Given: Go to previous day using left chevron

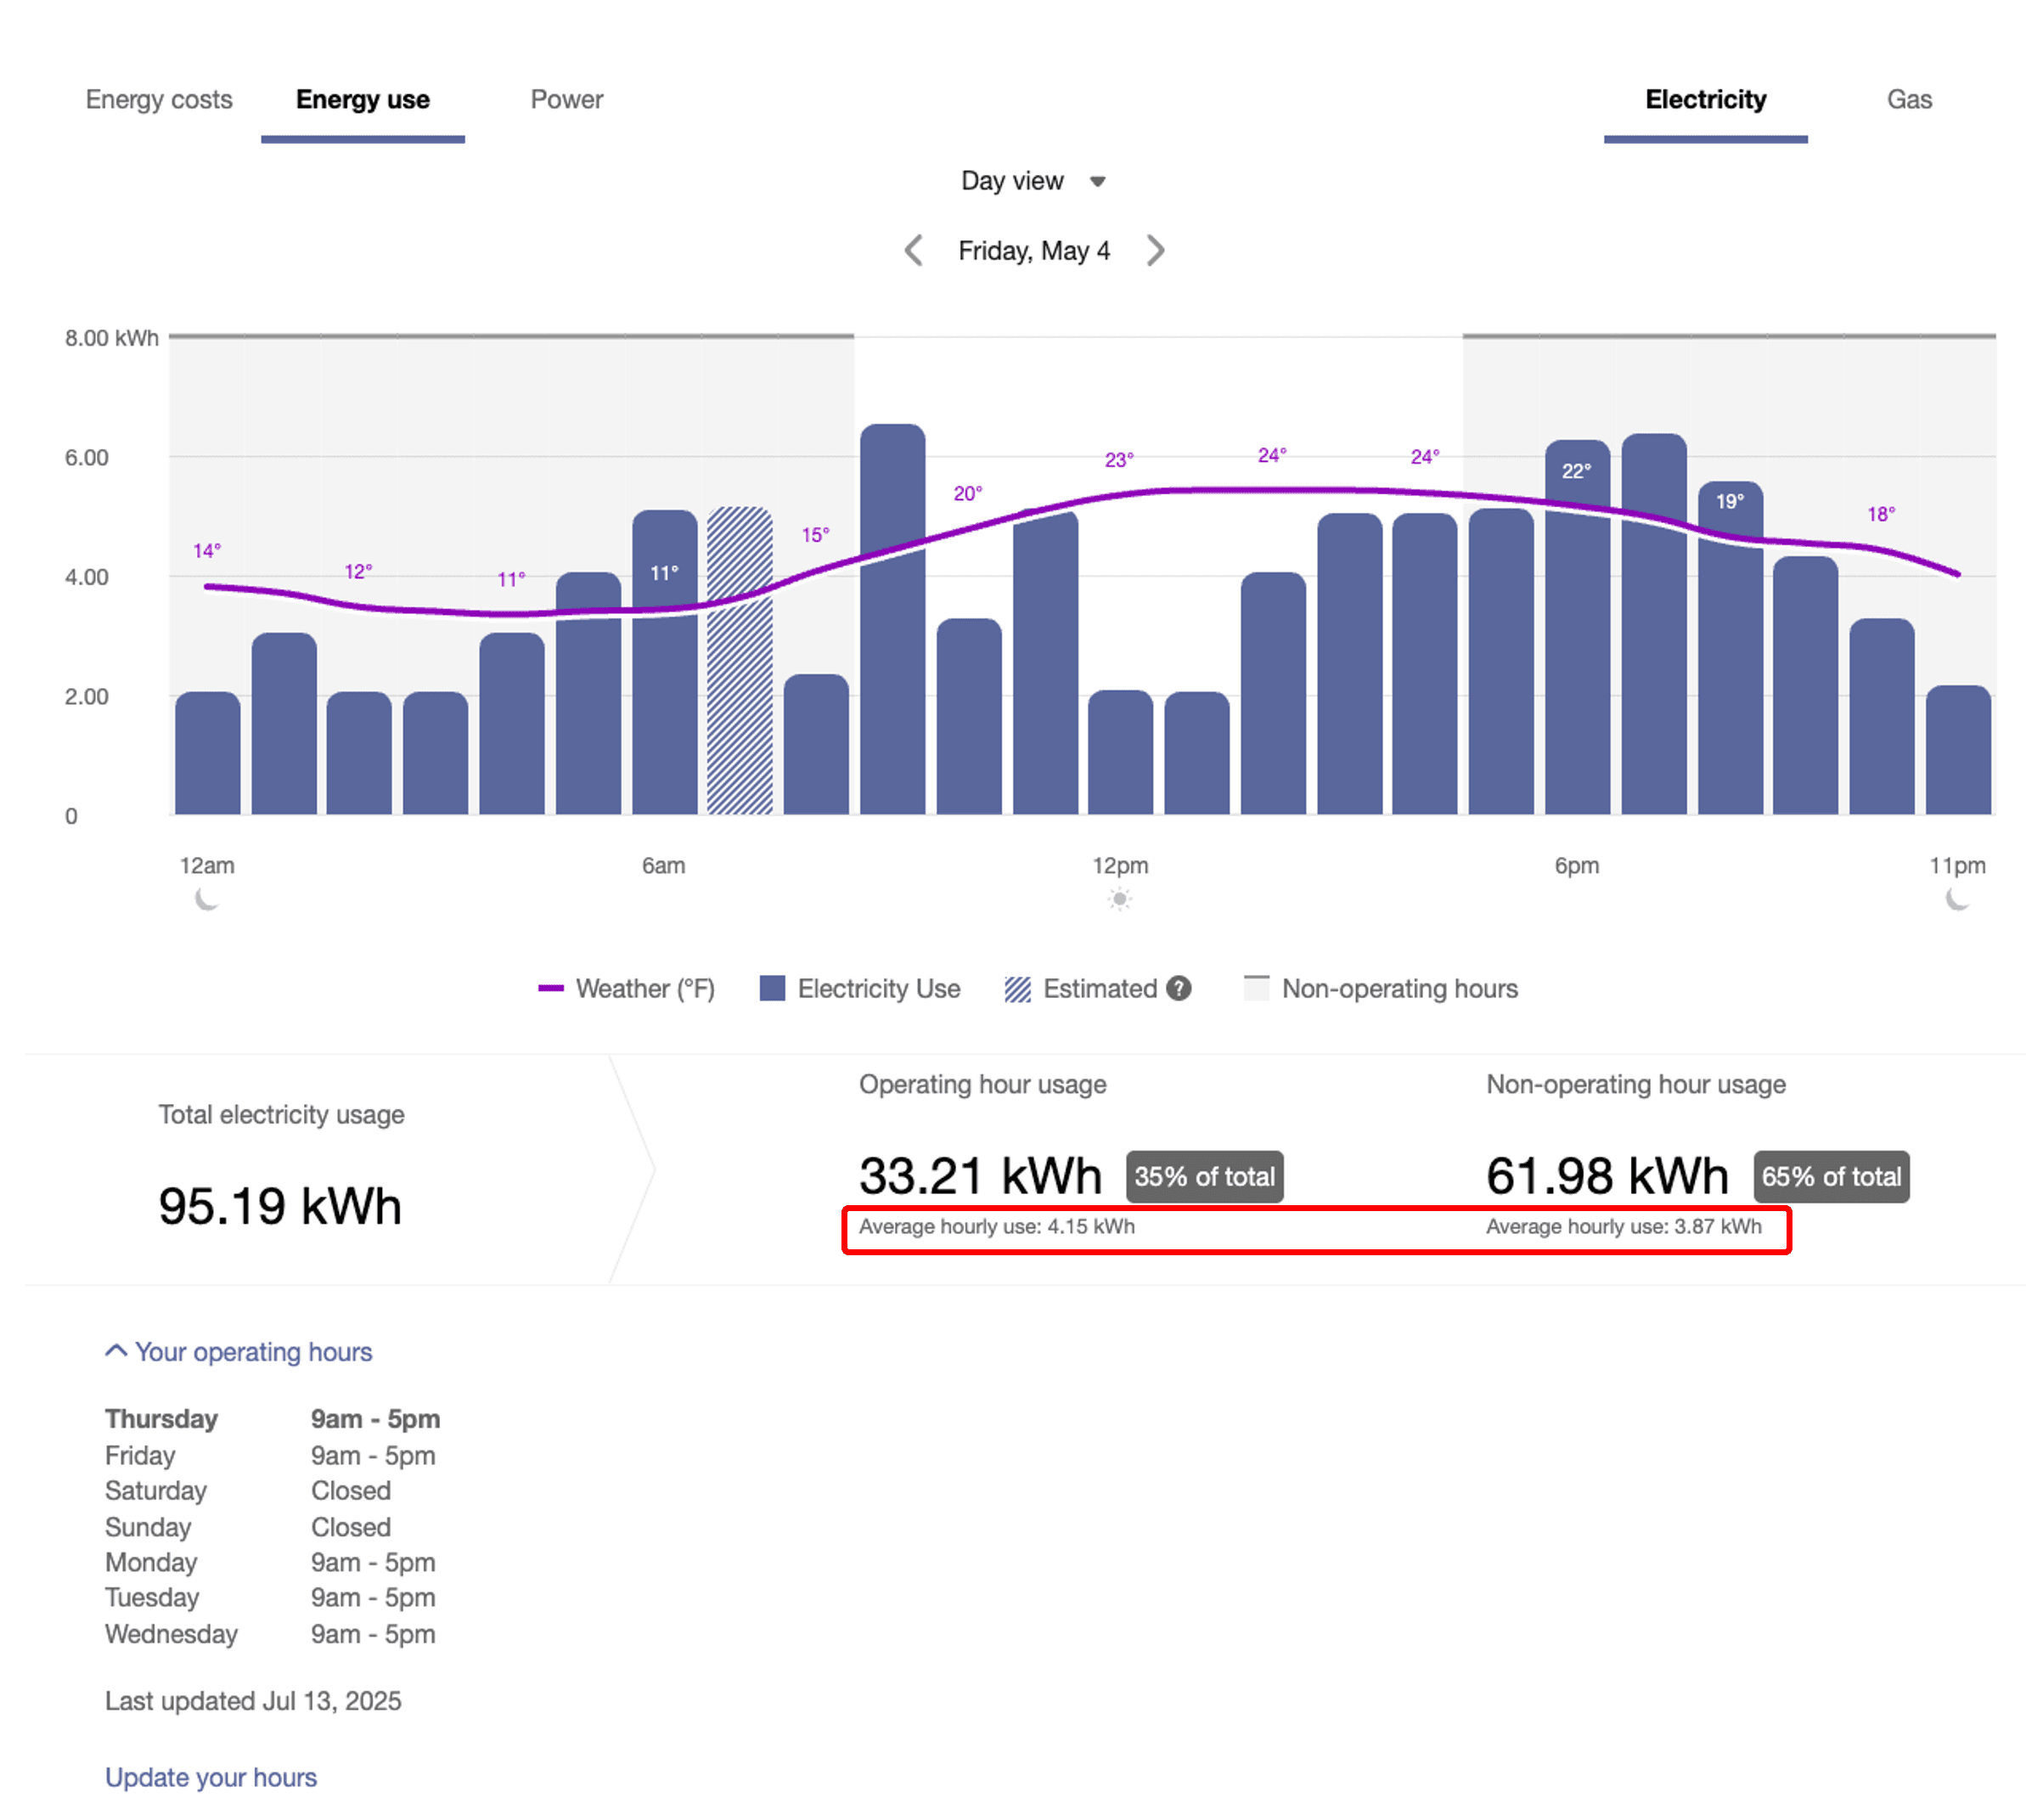Looking at the screenshot, I should (x=912, y=250).
